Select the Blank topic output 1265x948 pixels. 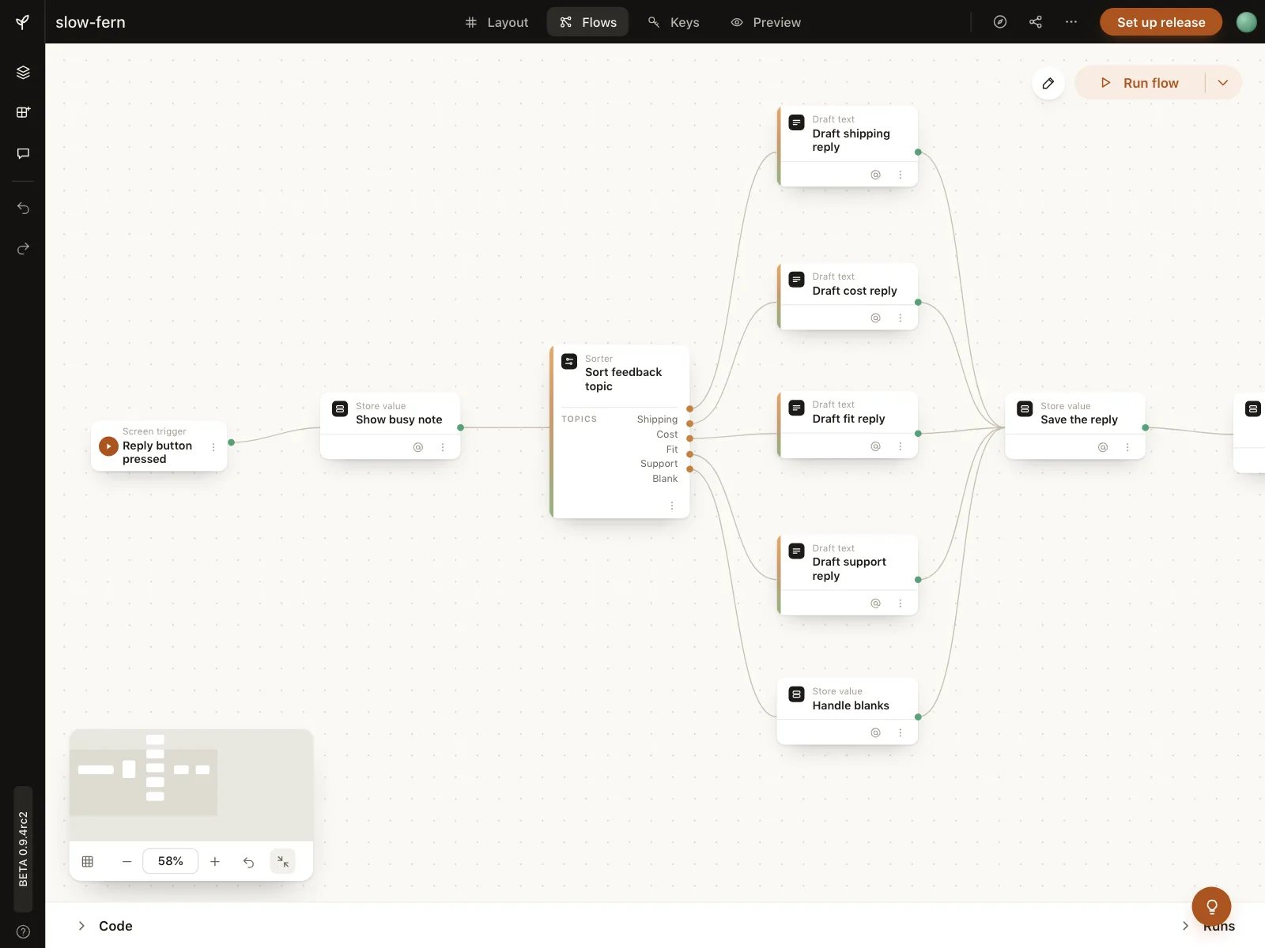tap(665, 479)
